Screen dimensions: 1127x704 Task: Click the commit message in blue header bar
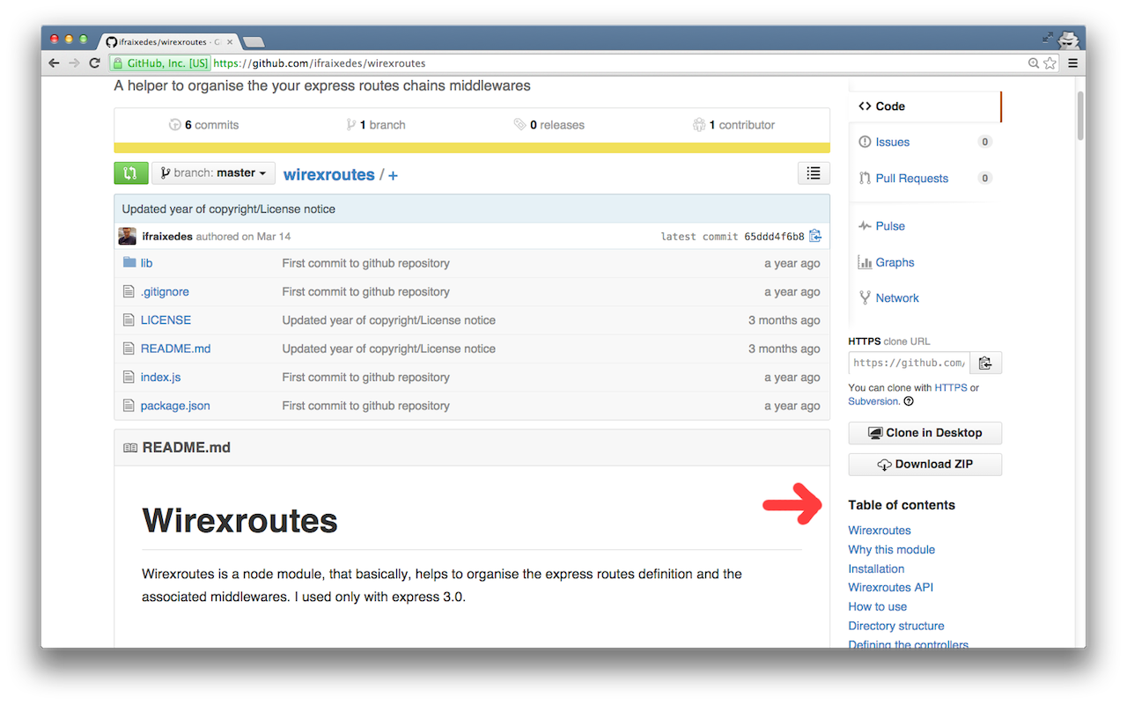(x=228, y=209)
